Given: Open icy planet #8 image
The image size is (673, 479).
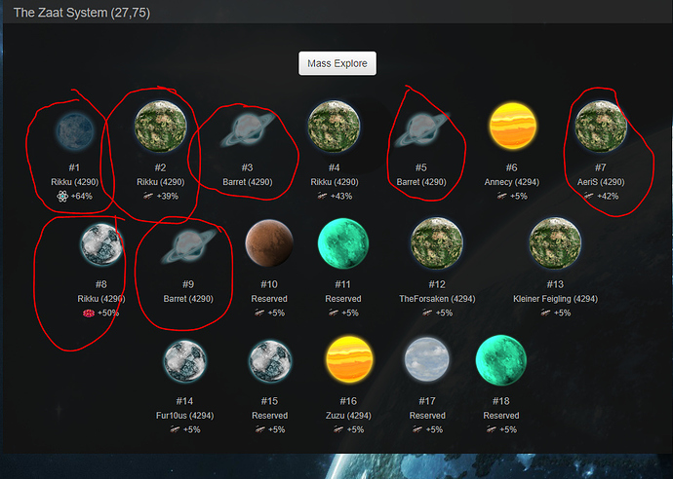Looking at the screenshot, I should pos(101,244).
